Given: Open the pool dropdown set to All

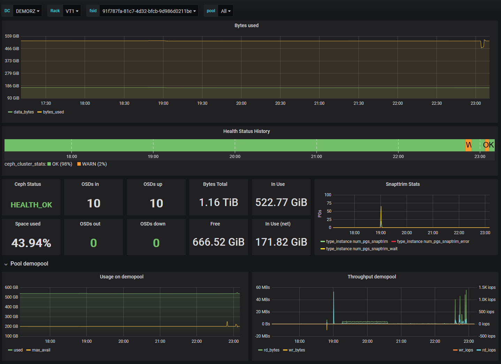Looking at the screenshot, I should [x=225, y=11].
